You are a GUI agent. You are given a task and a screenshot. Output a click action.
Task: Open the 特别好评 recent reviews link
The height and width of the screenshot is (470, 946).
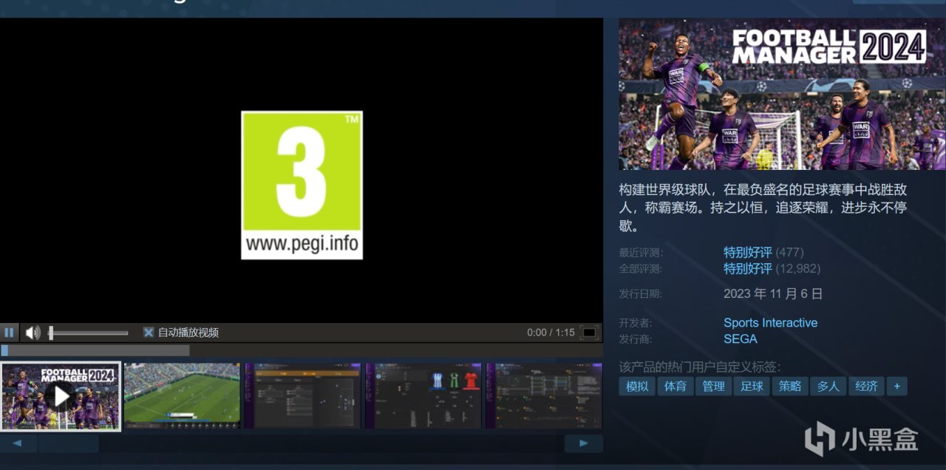tap(746, 252)
